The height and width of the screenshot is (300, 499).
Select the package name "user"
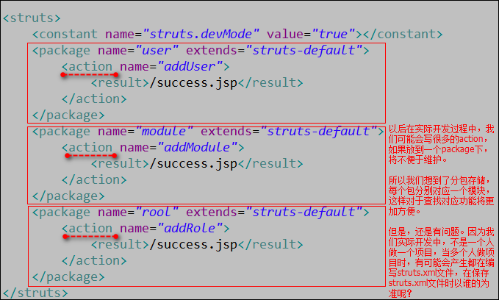point(157,50)
